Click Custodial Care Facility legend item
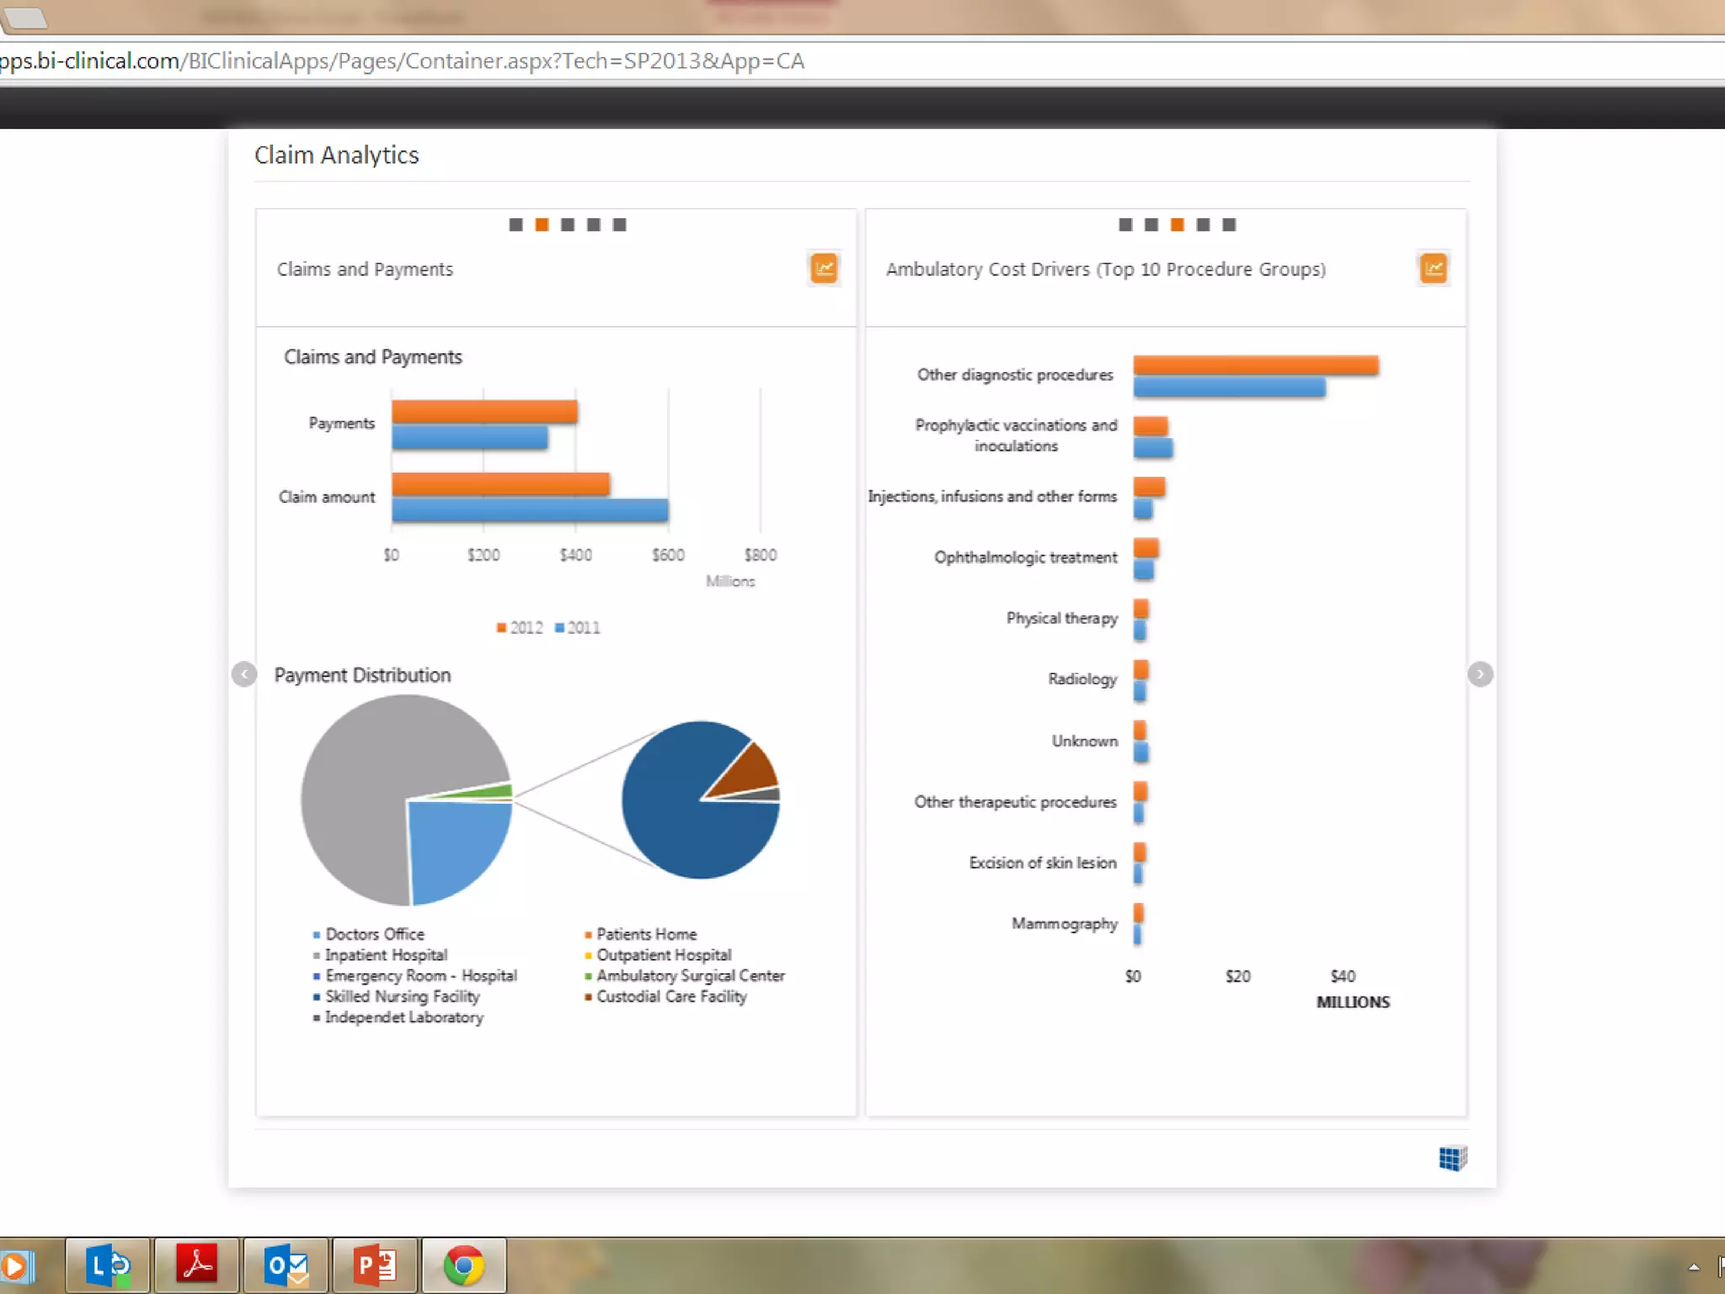This screenshot has height=1294, width=1725. pyautogui.click(x=670, y=997)
